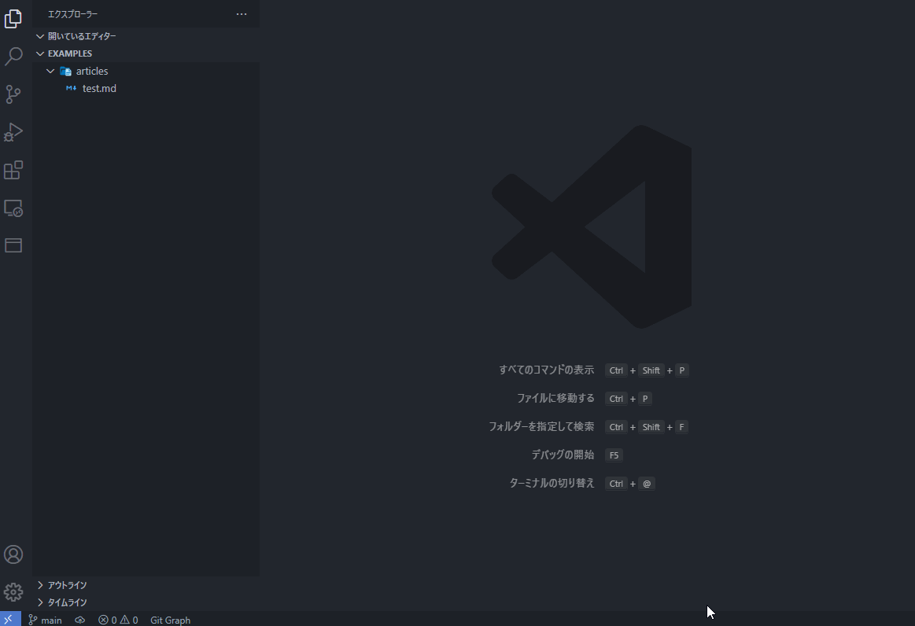Screen dimensions: 915x626
Task: Collapse the articles folder chevron
Action: click(51, 72)
